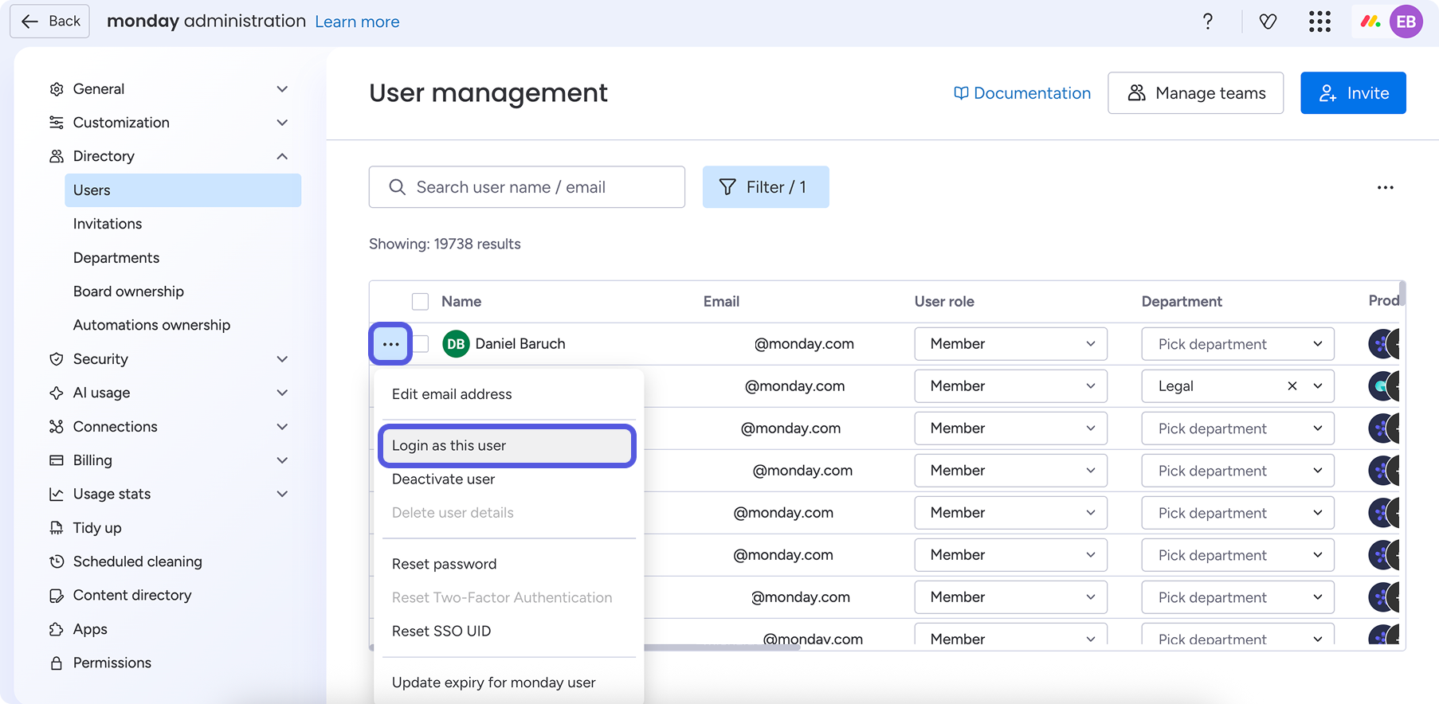
Task: Click the User role column header
Action: pos(944,302)
